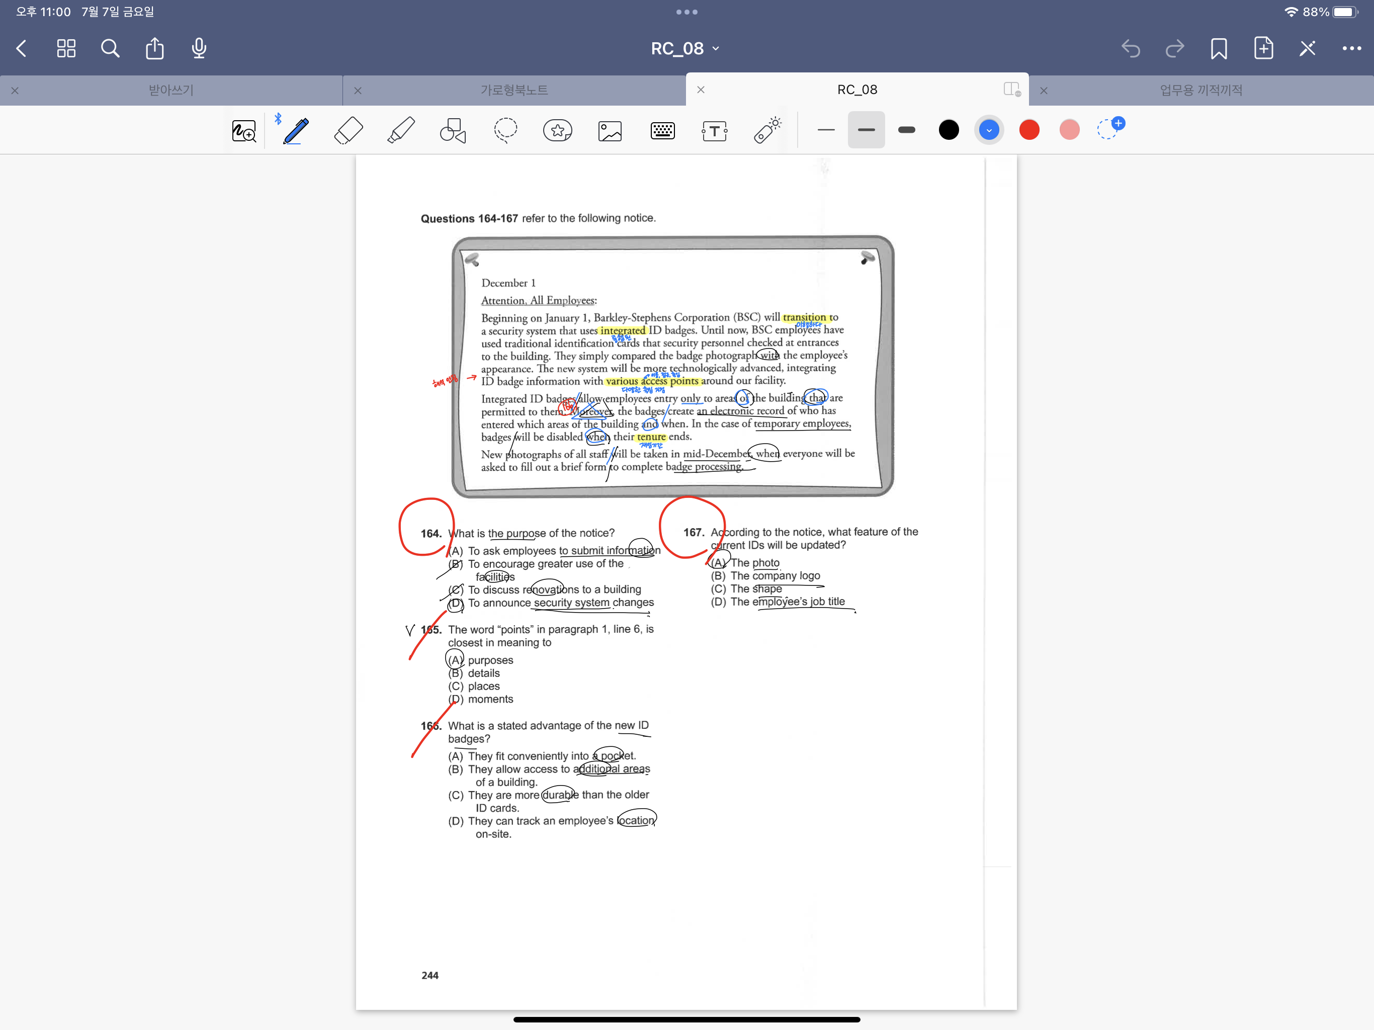1374x1030 pixels.
Task: Switch to the 받아쓰기 tab
Action: pyautogui.click(x=171, y=90)
